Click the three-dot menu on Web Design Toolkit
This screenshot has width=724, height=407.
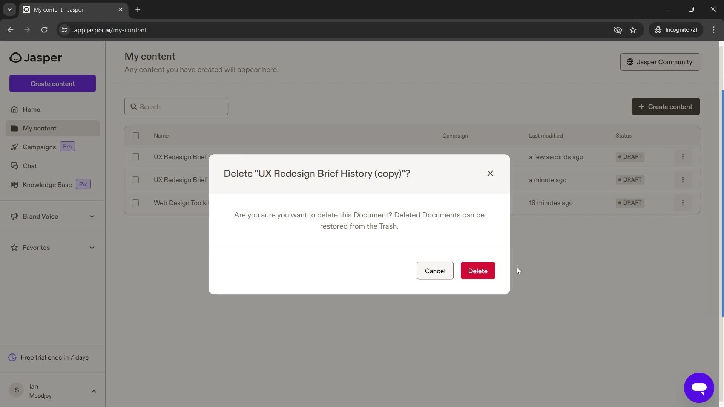click(683, 203)
